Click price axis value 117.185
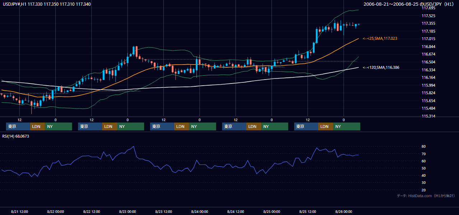This screenshot has width=459, height=215. (x=428, y=31)
